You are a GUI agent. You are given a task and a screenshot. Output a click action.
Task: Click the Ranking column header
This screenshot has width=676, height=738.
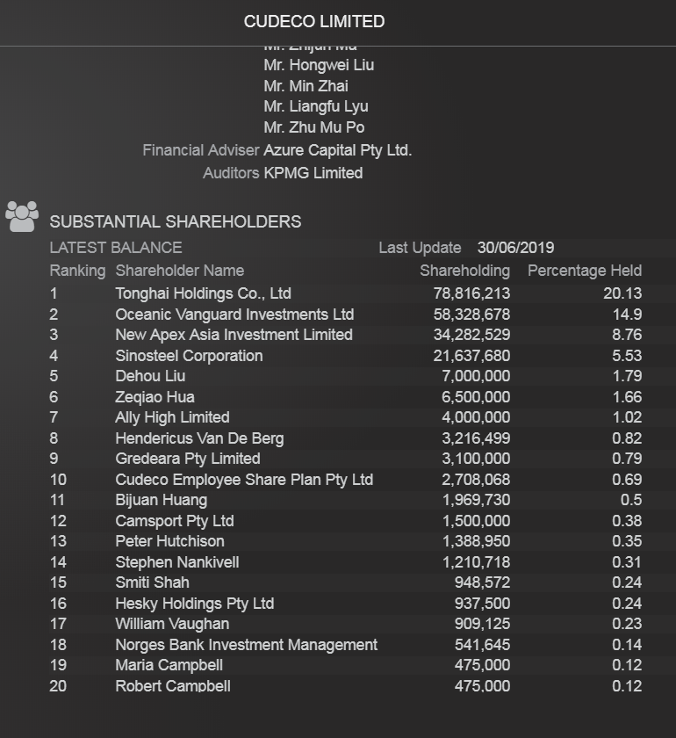77,271
